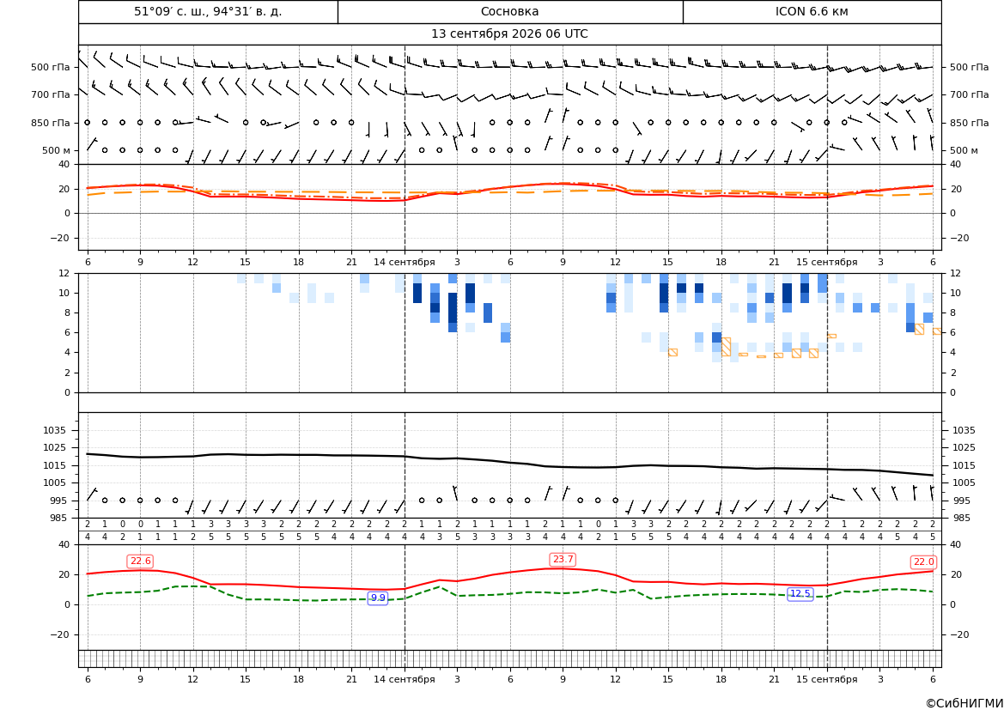Click the 500 гПа left axis label

tap(51, 67)
